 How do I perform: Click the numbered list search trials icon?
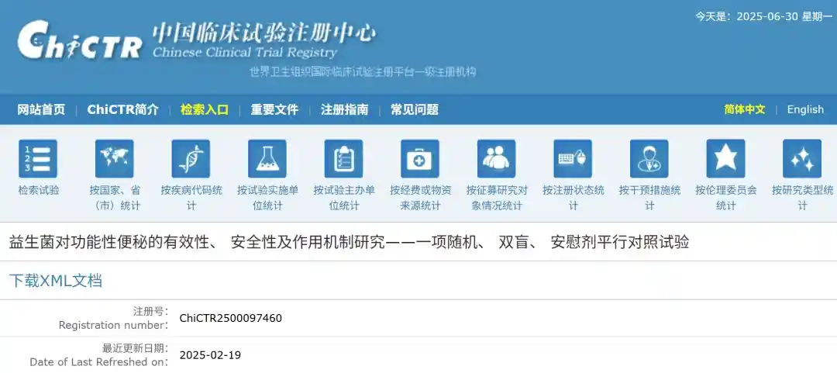38,159
